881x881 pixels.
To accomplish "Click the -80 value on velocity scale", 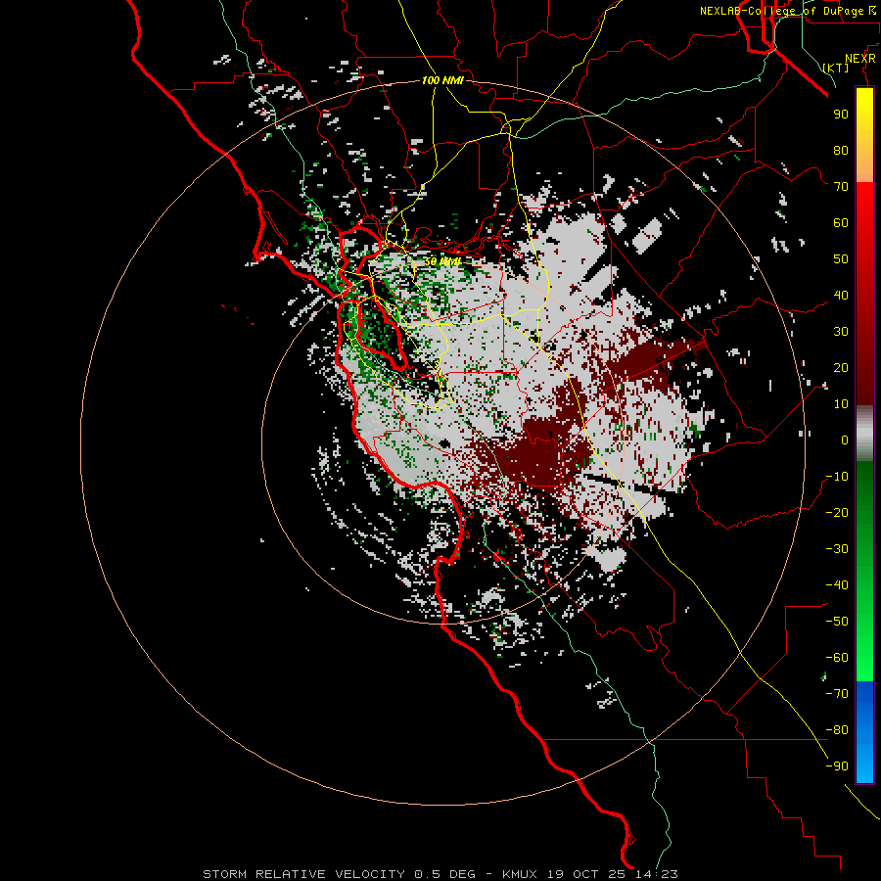I will pyautogui.click(x=837, y=730).
